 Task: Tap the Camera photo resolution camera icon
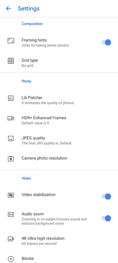coord(11,159)
